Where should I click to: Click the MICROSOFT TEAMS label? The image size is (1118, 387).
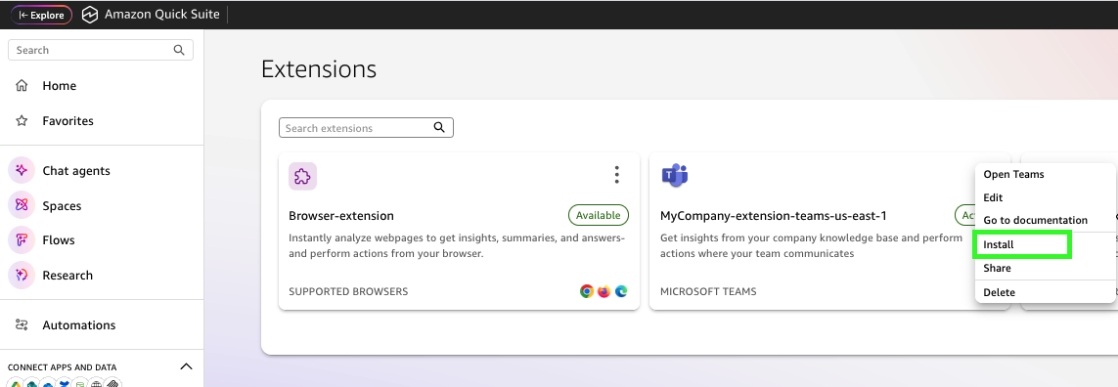click(x=708, y=291)
